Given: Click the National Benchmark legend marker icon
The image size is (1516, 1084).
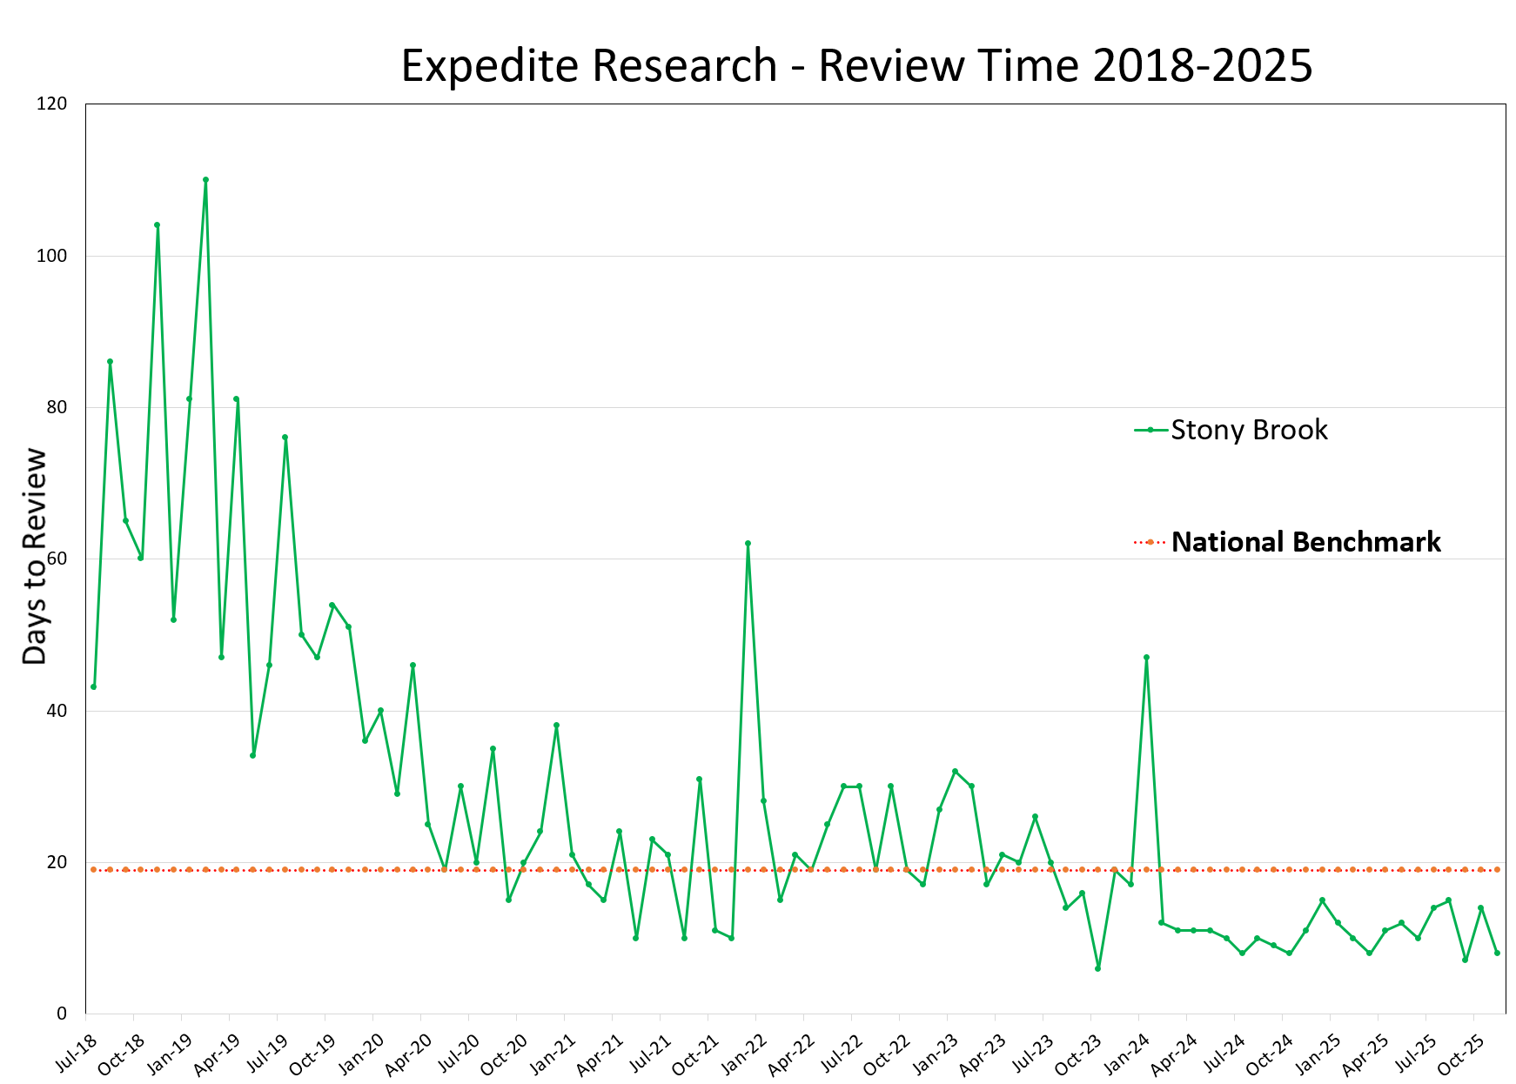Looking at the screenshot, I should click(1147, 541).
